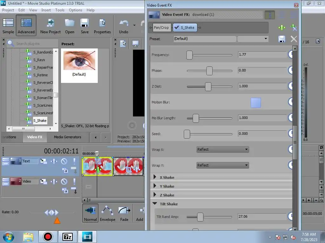Select S_Rays in plug-in list

pos(39,60)
